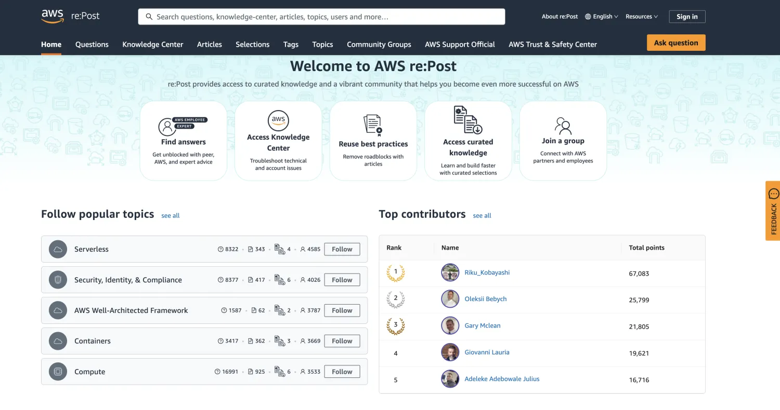This screenshot has width=780, height=410.
Task: Follow AWS Well-Architected Framework topic
Action: (342, 310)
